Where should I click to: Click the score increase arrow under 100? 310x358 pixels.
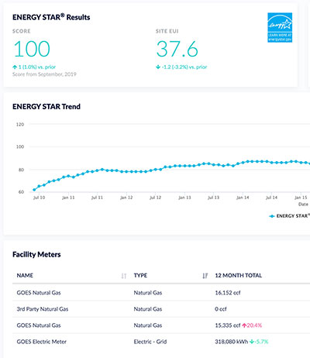(x=15, y=67)
